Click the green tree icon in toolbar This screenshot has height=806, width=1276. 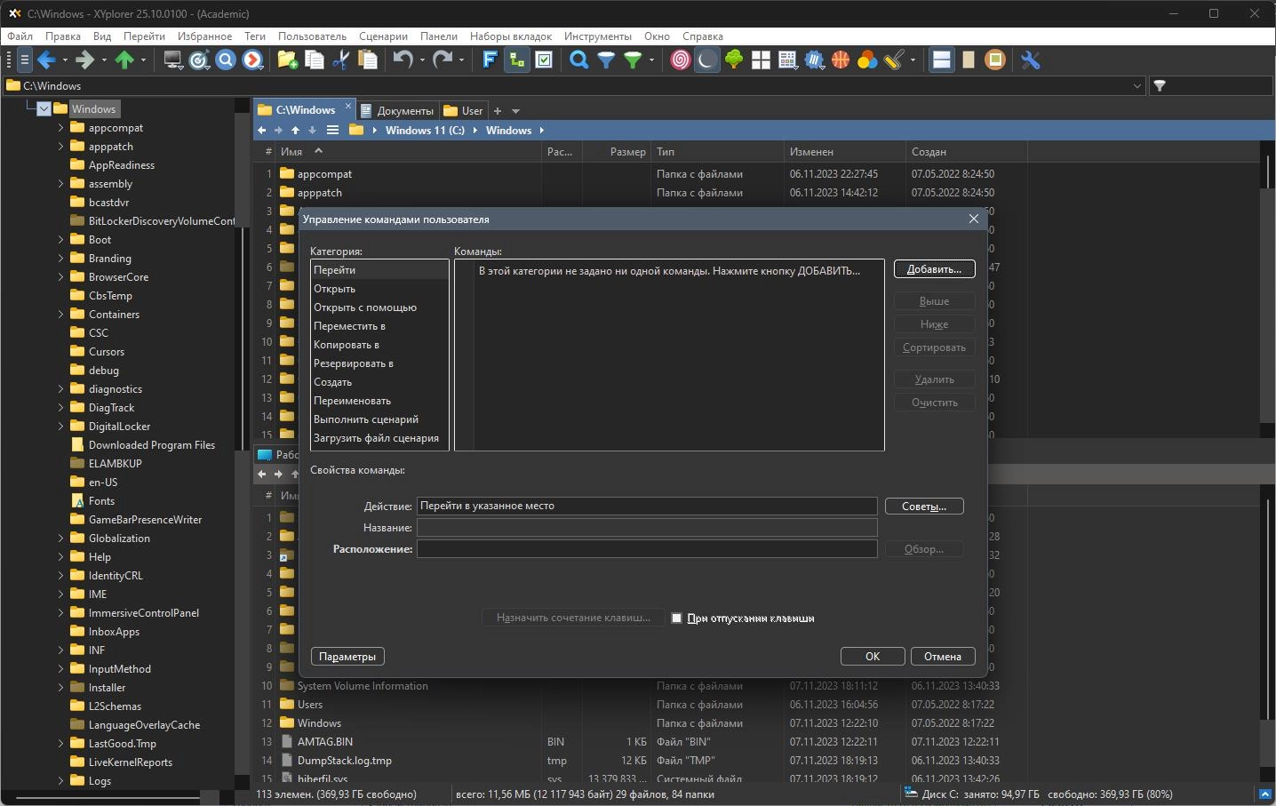734,60
